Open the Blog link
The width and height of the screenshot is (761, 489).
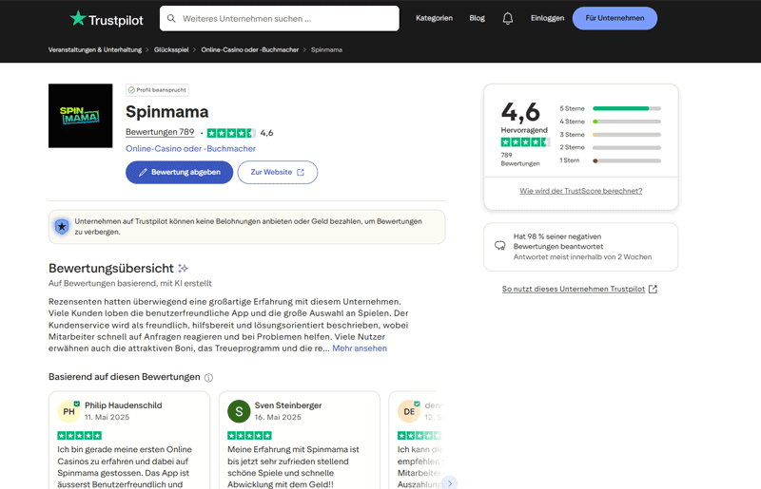click(x=478, y=18)
